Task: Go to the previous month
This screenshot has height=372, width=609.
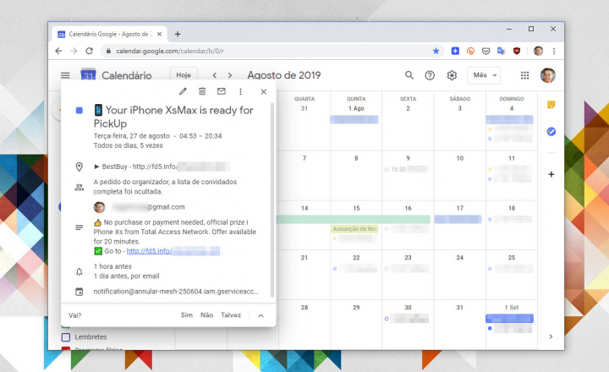Action: click(x=214, y=75)
